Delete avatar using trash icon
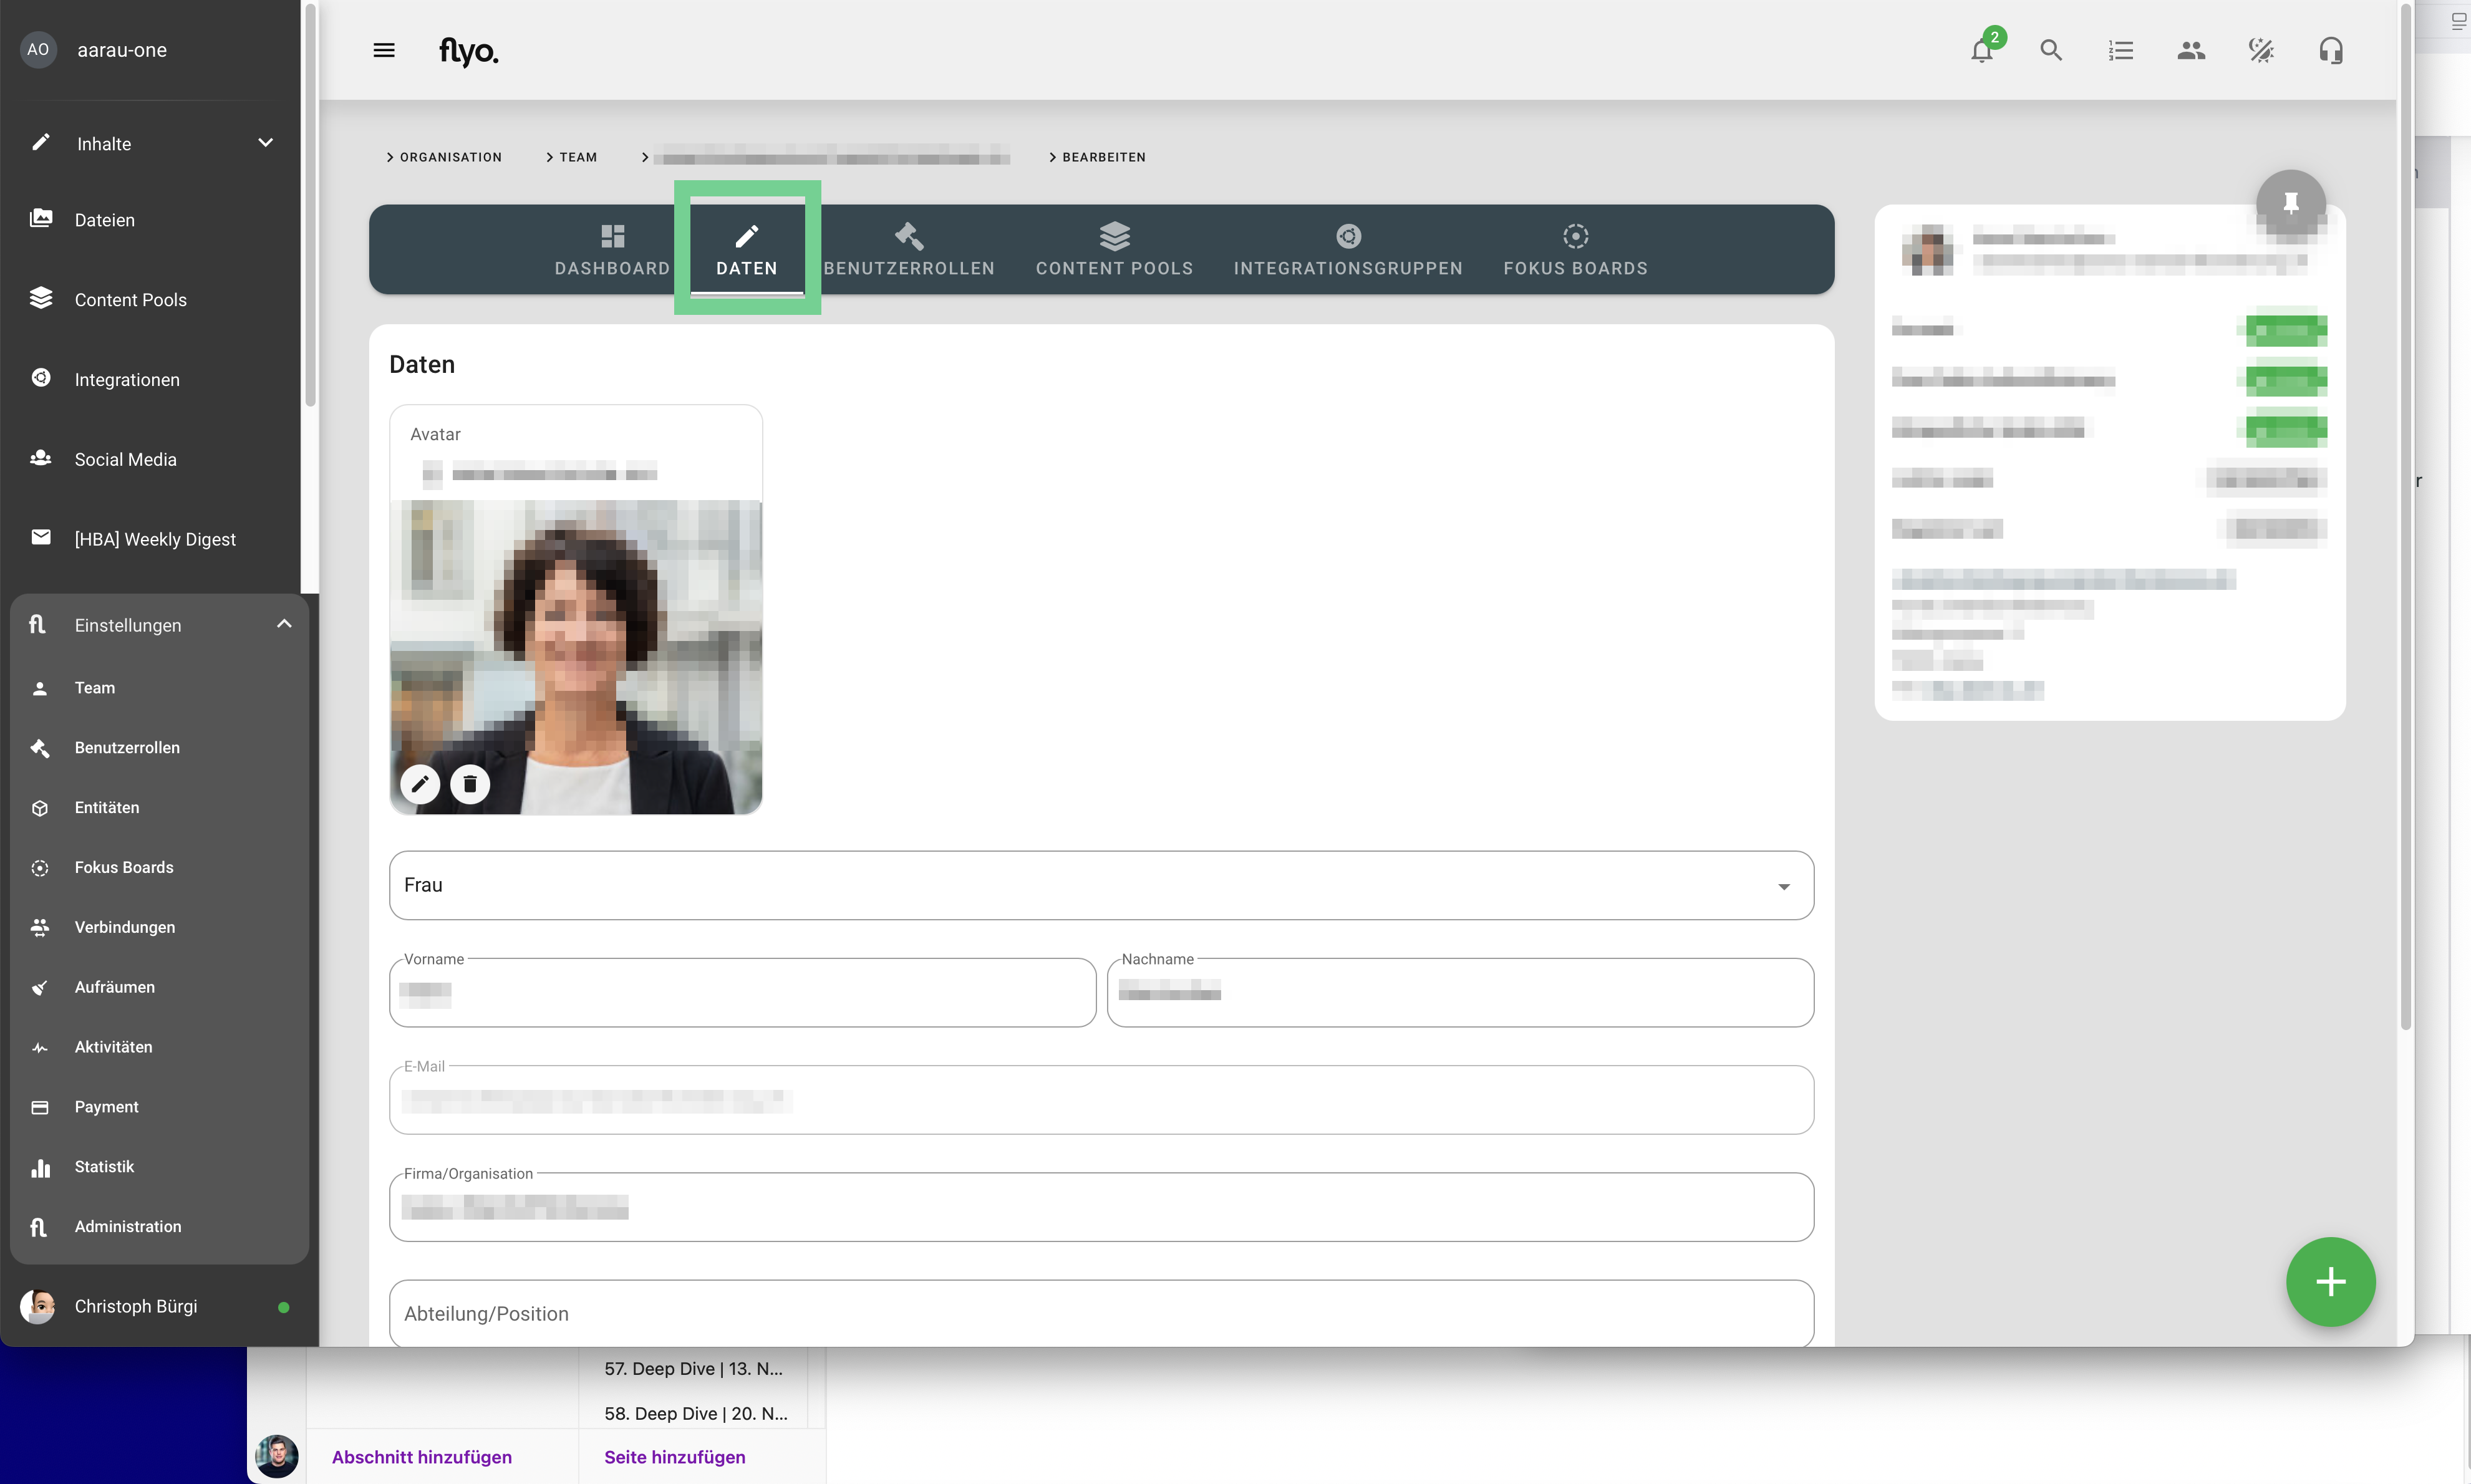 pyautogui.click(x=470, y=784)
